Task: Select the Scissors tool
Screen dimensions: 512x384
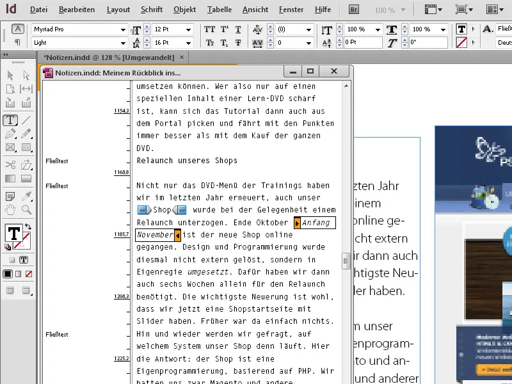Action: pyautogui.click(x=10, y=164)
